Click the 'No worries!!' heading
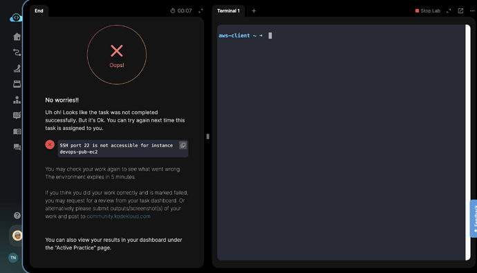Viewport: 477px width, 273px height. click(x=62, y=100)
